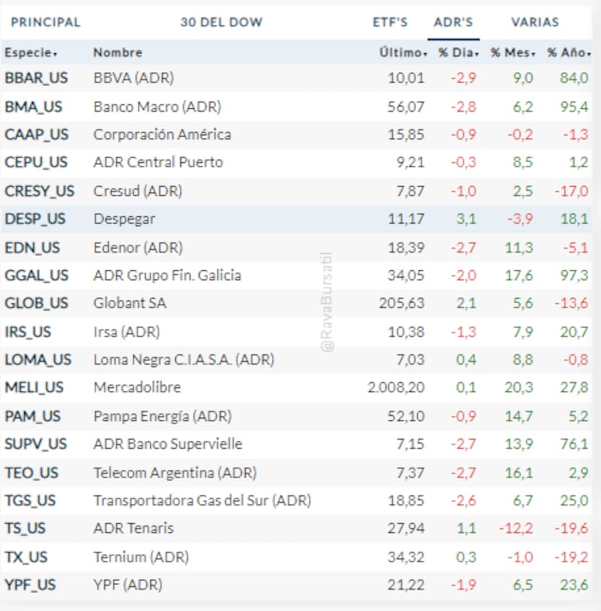The height and width of the screenshot is (611, 601).
Task: Select the YPF_US ticker
Action: 30,585
